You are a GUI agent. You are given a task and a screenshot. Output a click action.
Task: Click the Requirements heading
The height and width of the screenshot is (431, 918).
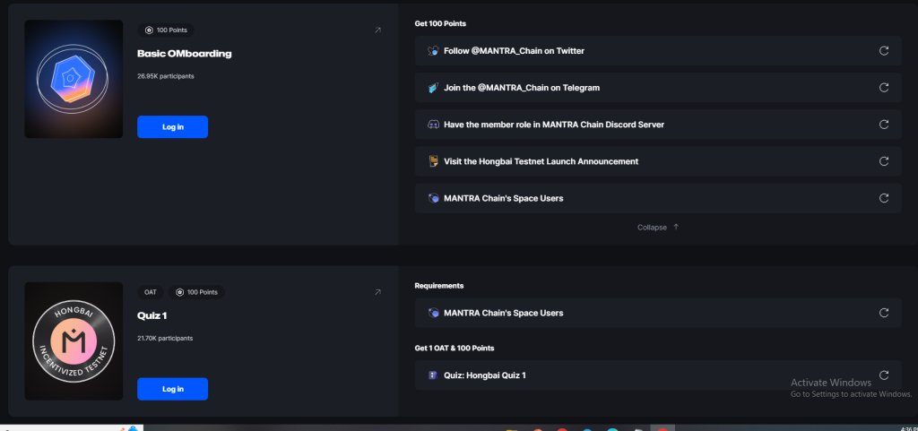click(x=439, y=286)
